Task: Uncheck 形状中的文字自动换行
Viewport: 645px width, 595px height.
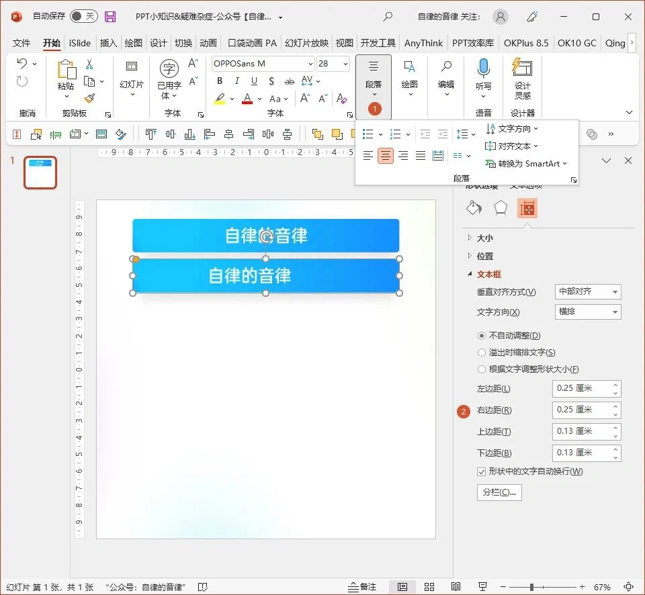Action: pyautogui.click(x=482, y=471)
